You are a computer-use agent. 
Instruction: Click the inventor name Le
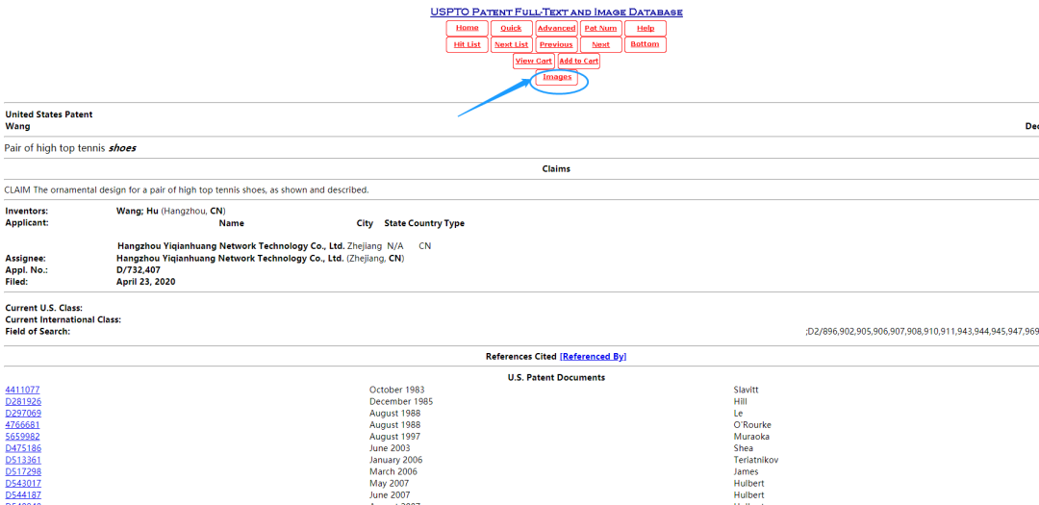point(738,414)
